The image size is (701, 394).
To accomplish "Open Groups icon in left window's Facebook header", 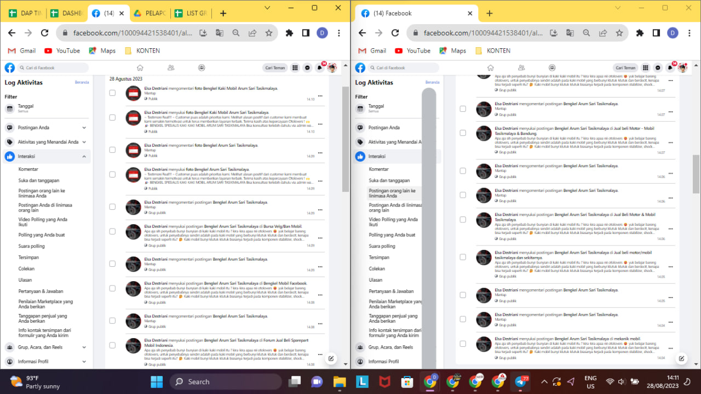I will pyautogui.click(x=202, y=68).
